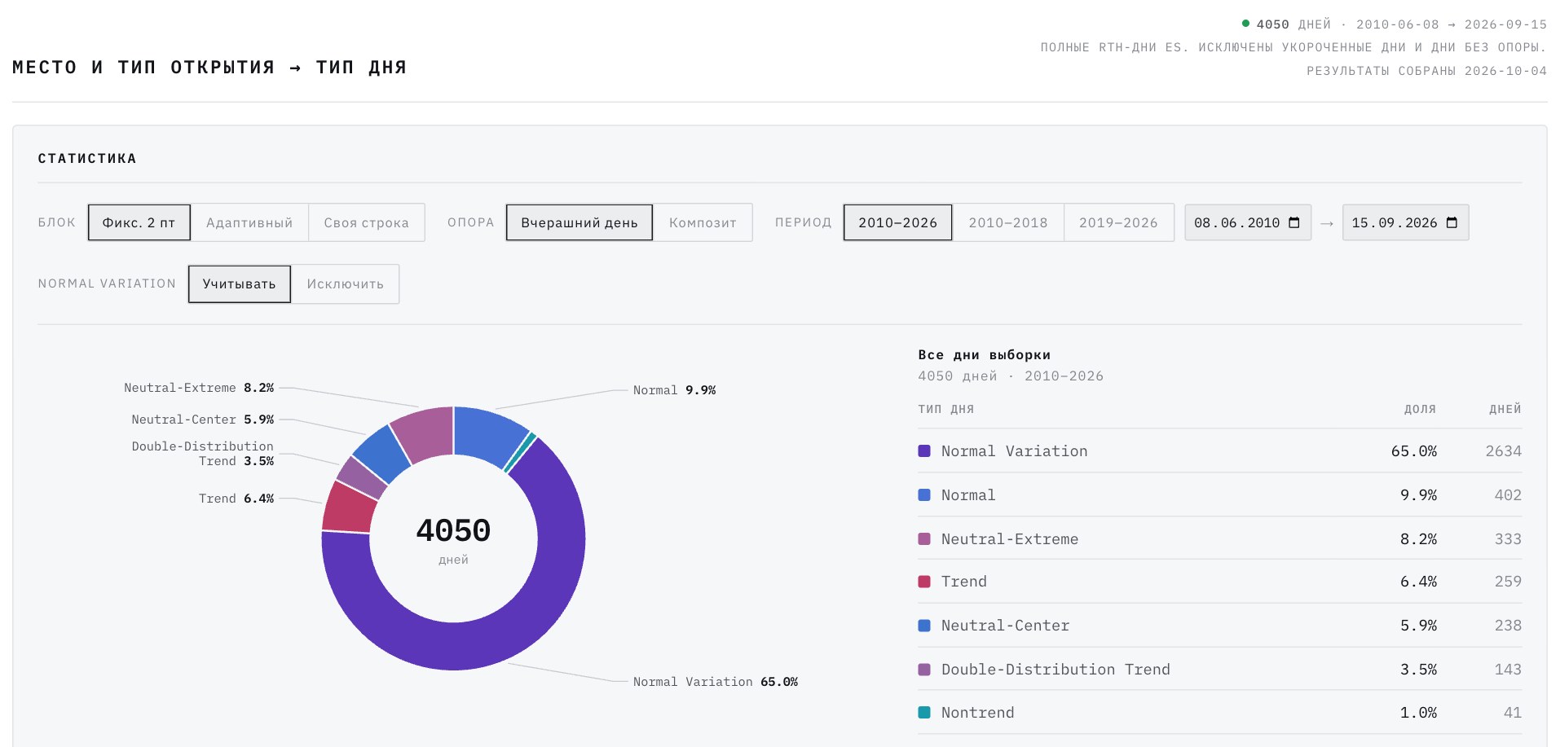Click the Neutral-Center row name in table
1560x747 pixels.
[x=1006, y=626]
